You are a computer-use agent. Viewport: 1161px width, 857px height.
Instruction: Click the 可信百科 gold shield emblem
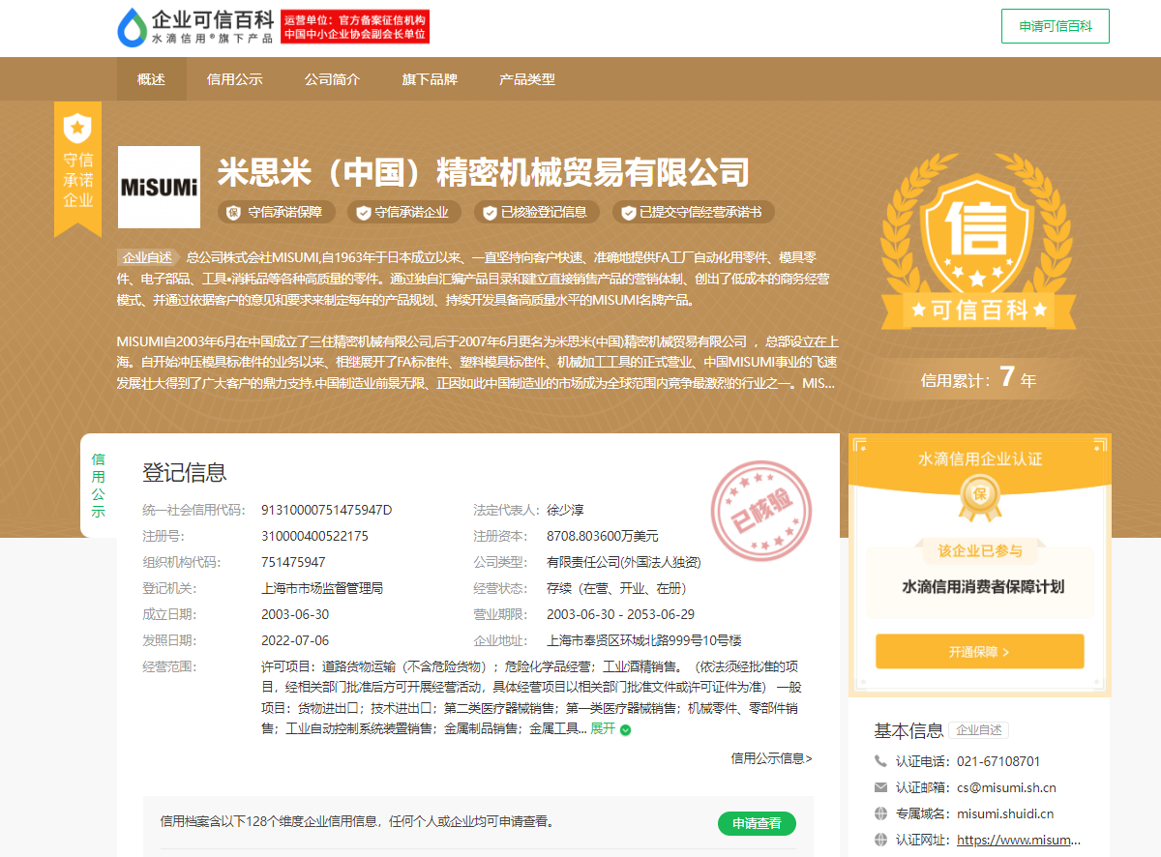976,251
